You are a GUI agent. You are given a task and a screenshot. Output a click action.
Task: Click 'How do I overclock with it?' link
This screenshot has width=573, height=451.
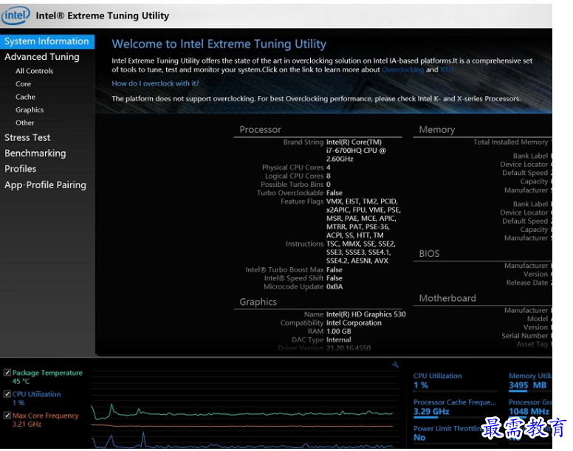coord(155,83)
